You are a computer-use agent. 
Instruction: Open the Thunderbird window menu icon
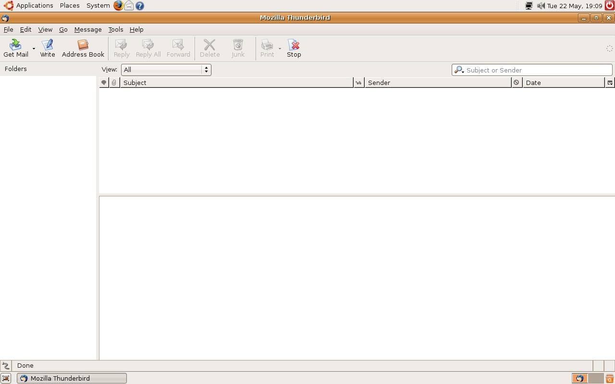coord(5,18)
